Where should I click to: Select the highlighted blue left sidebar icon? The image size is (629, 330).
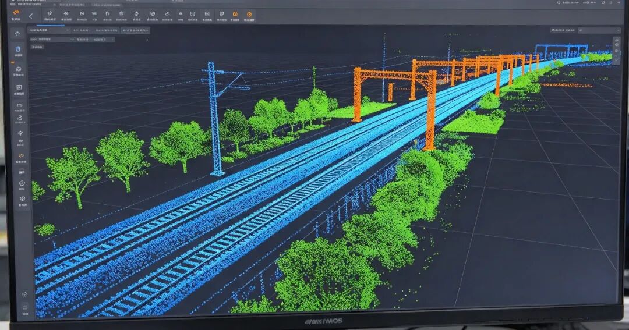pyautogui.click(x=18, y=49)
